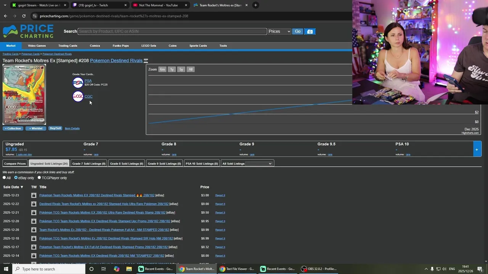Open site info icon beside address bar
This screenshot has height=274, width=488.
pyautogui.click(x=35, y=16)
